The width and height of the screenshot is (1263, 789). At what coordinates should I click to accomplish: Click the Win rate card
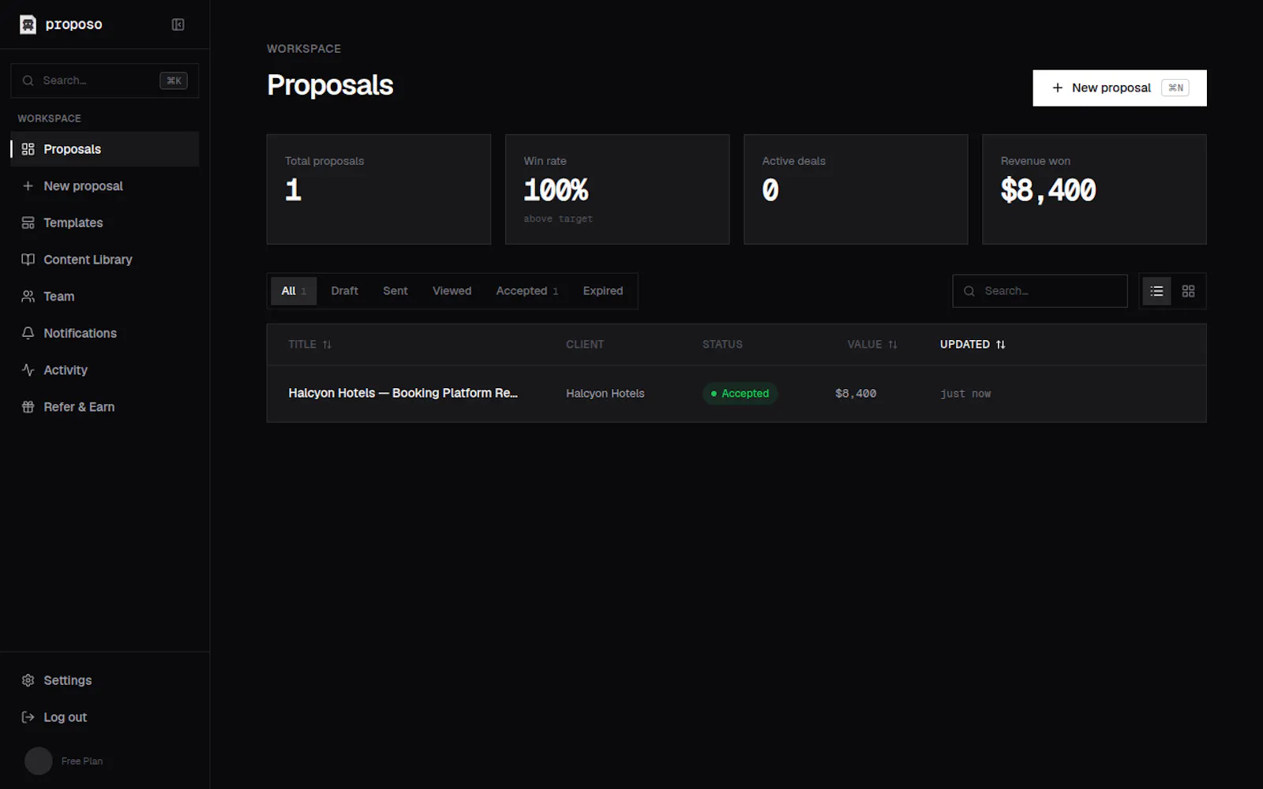pos(617,189)
